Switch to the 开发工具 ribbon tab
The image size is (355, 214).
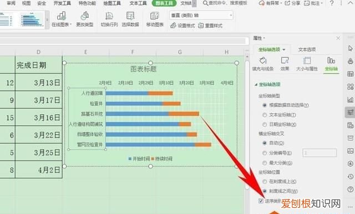pos(62,3)
